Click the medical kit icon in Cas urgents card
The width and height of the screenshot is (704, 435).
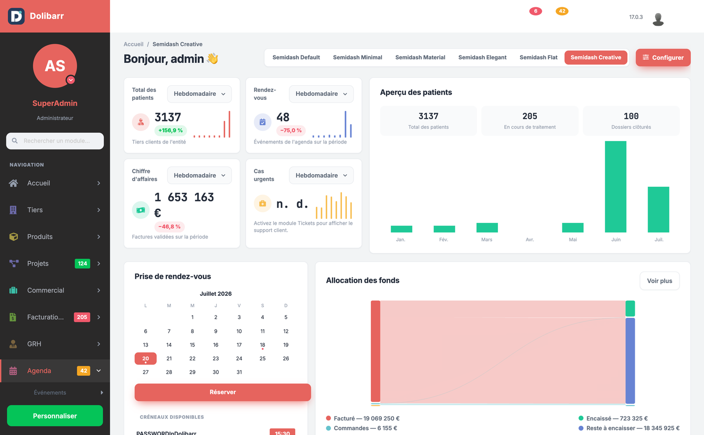[x=263, y=203]
